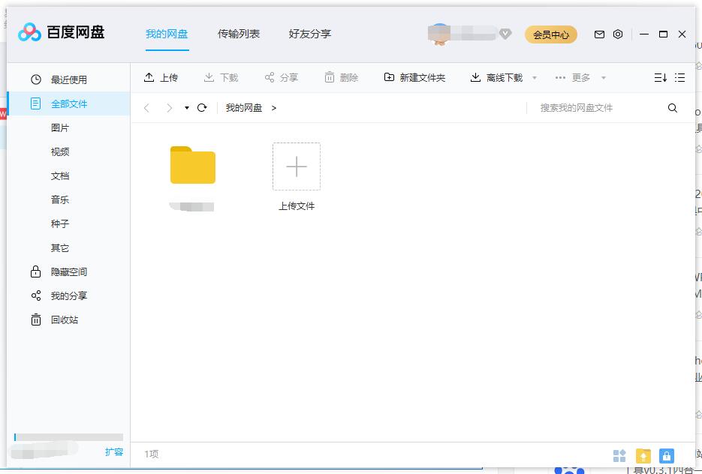The image size is (702, 474).
Task: Click the Baidu Netdisk logo icon
Action: [x=29, y=32]
